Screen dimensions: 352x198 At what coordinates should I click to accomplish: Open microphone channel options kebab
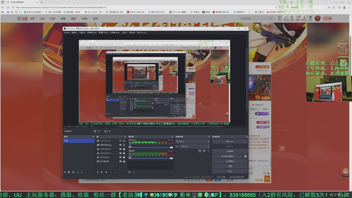coord(130,143)
